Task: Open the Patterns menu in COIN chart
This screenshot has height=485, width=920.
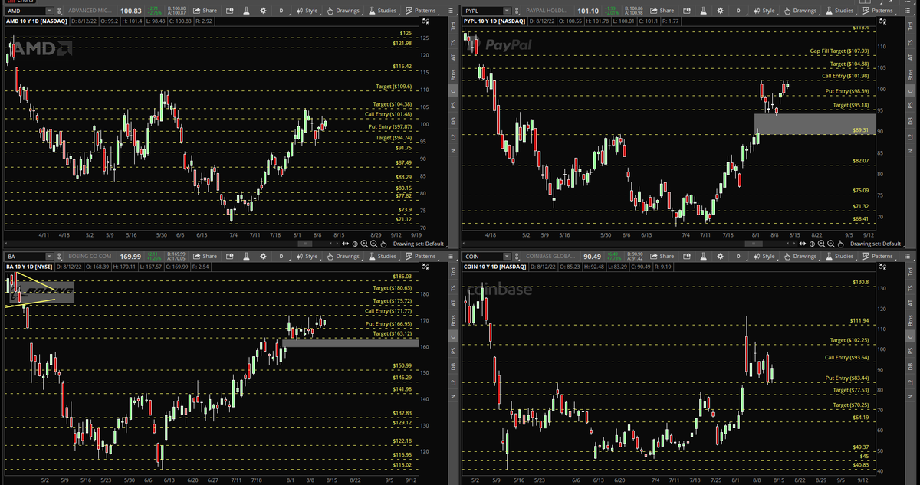Action: (x=877, y=257)
